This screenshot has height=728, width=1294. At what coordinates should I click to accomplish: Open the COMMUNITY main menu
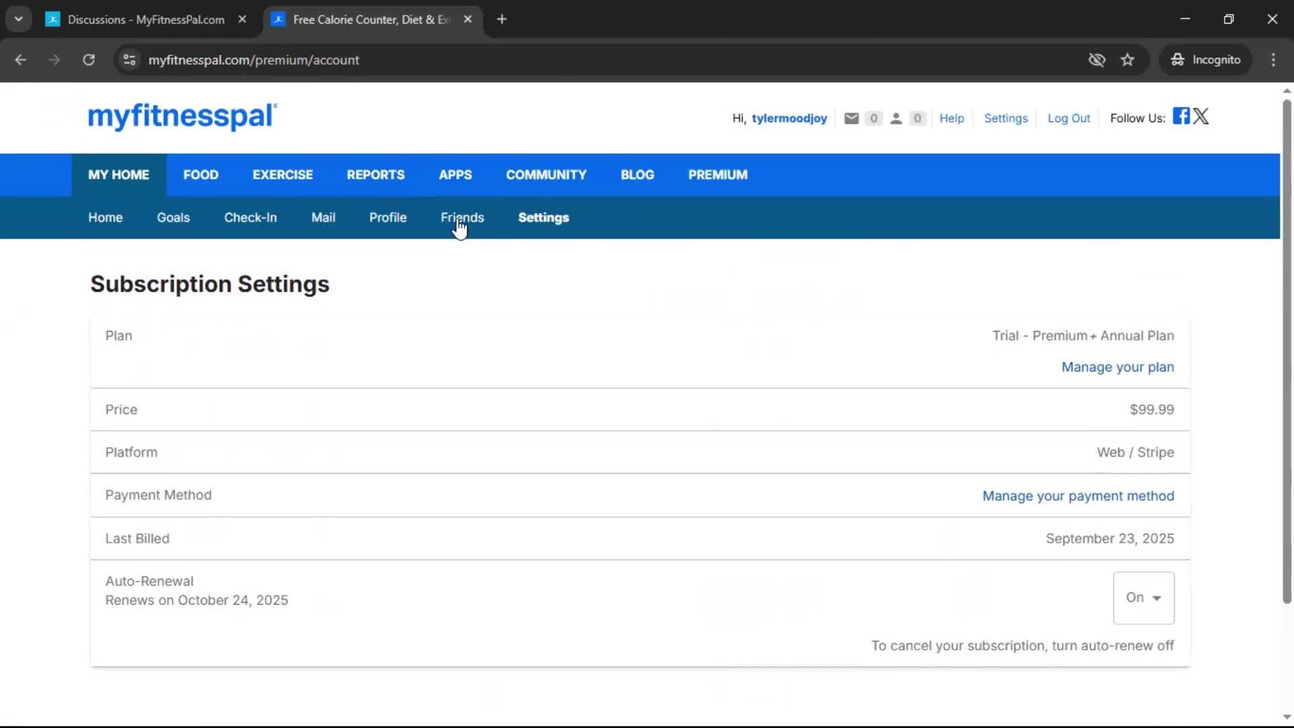point(547,175)
